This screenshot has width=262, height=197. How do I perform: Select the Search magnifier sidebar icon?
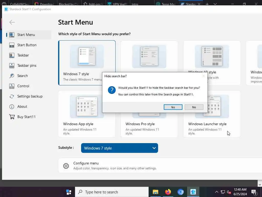pos(12,76)
